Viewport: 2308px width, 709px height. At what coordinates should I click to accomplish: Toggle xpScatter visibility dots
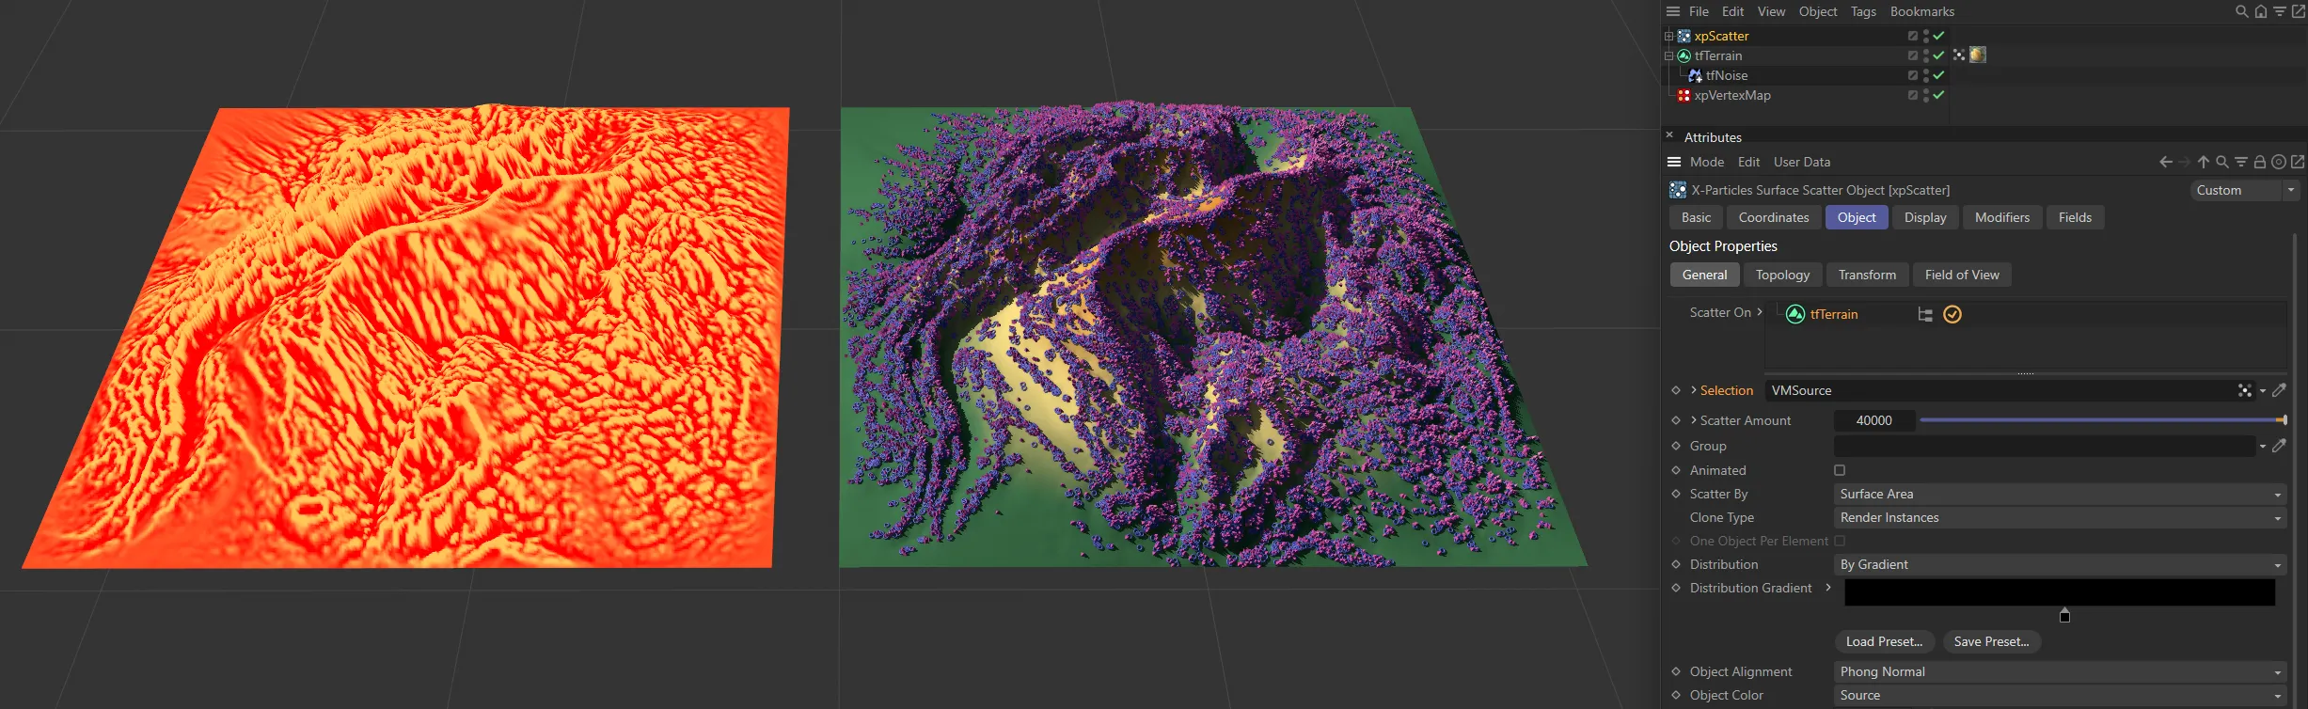tap(1926, 36)
